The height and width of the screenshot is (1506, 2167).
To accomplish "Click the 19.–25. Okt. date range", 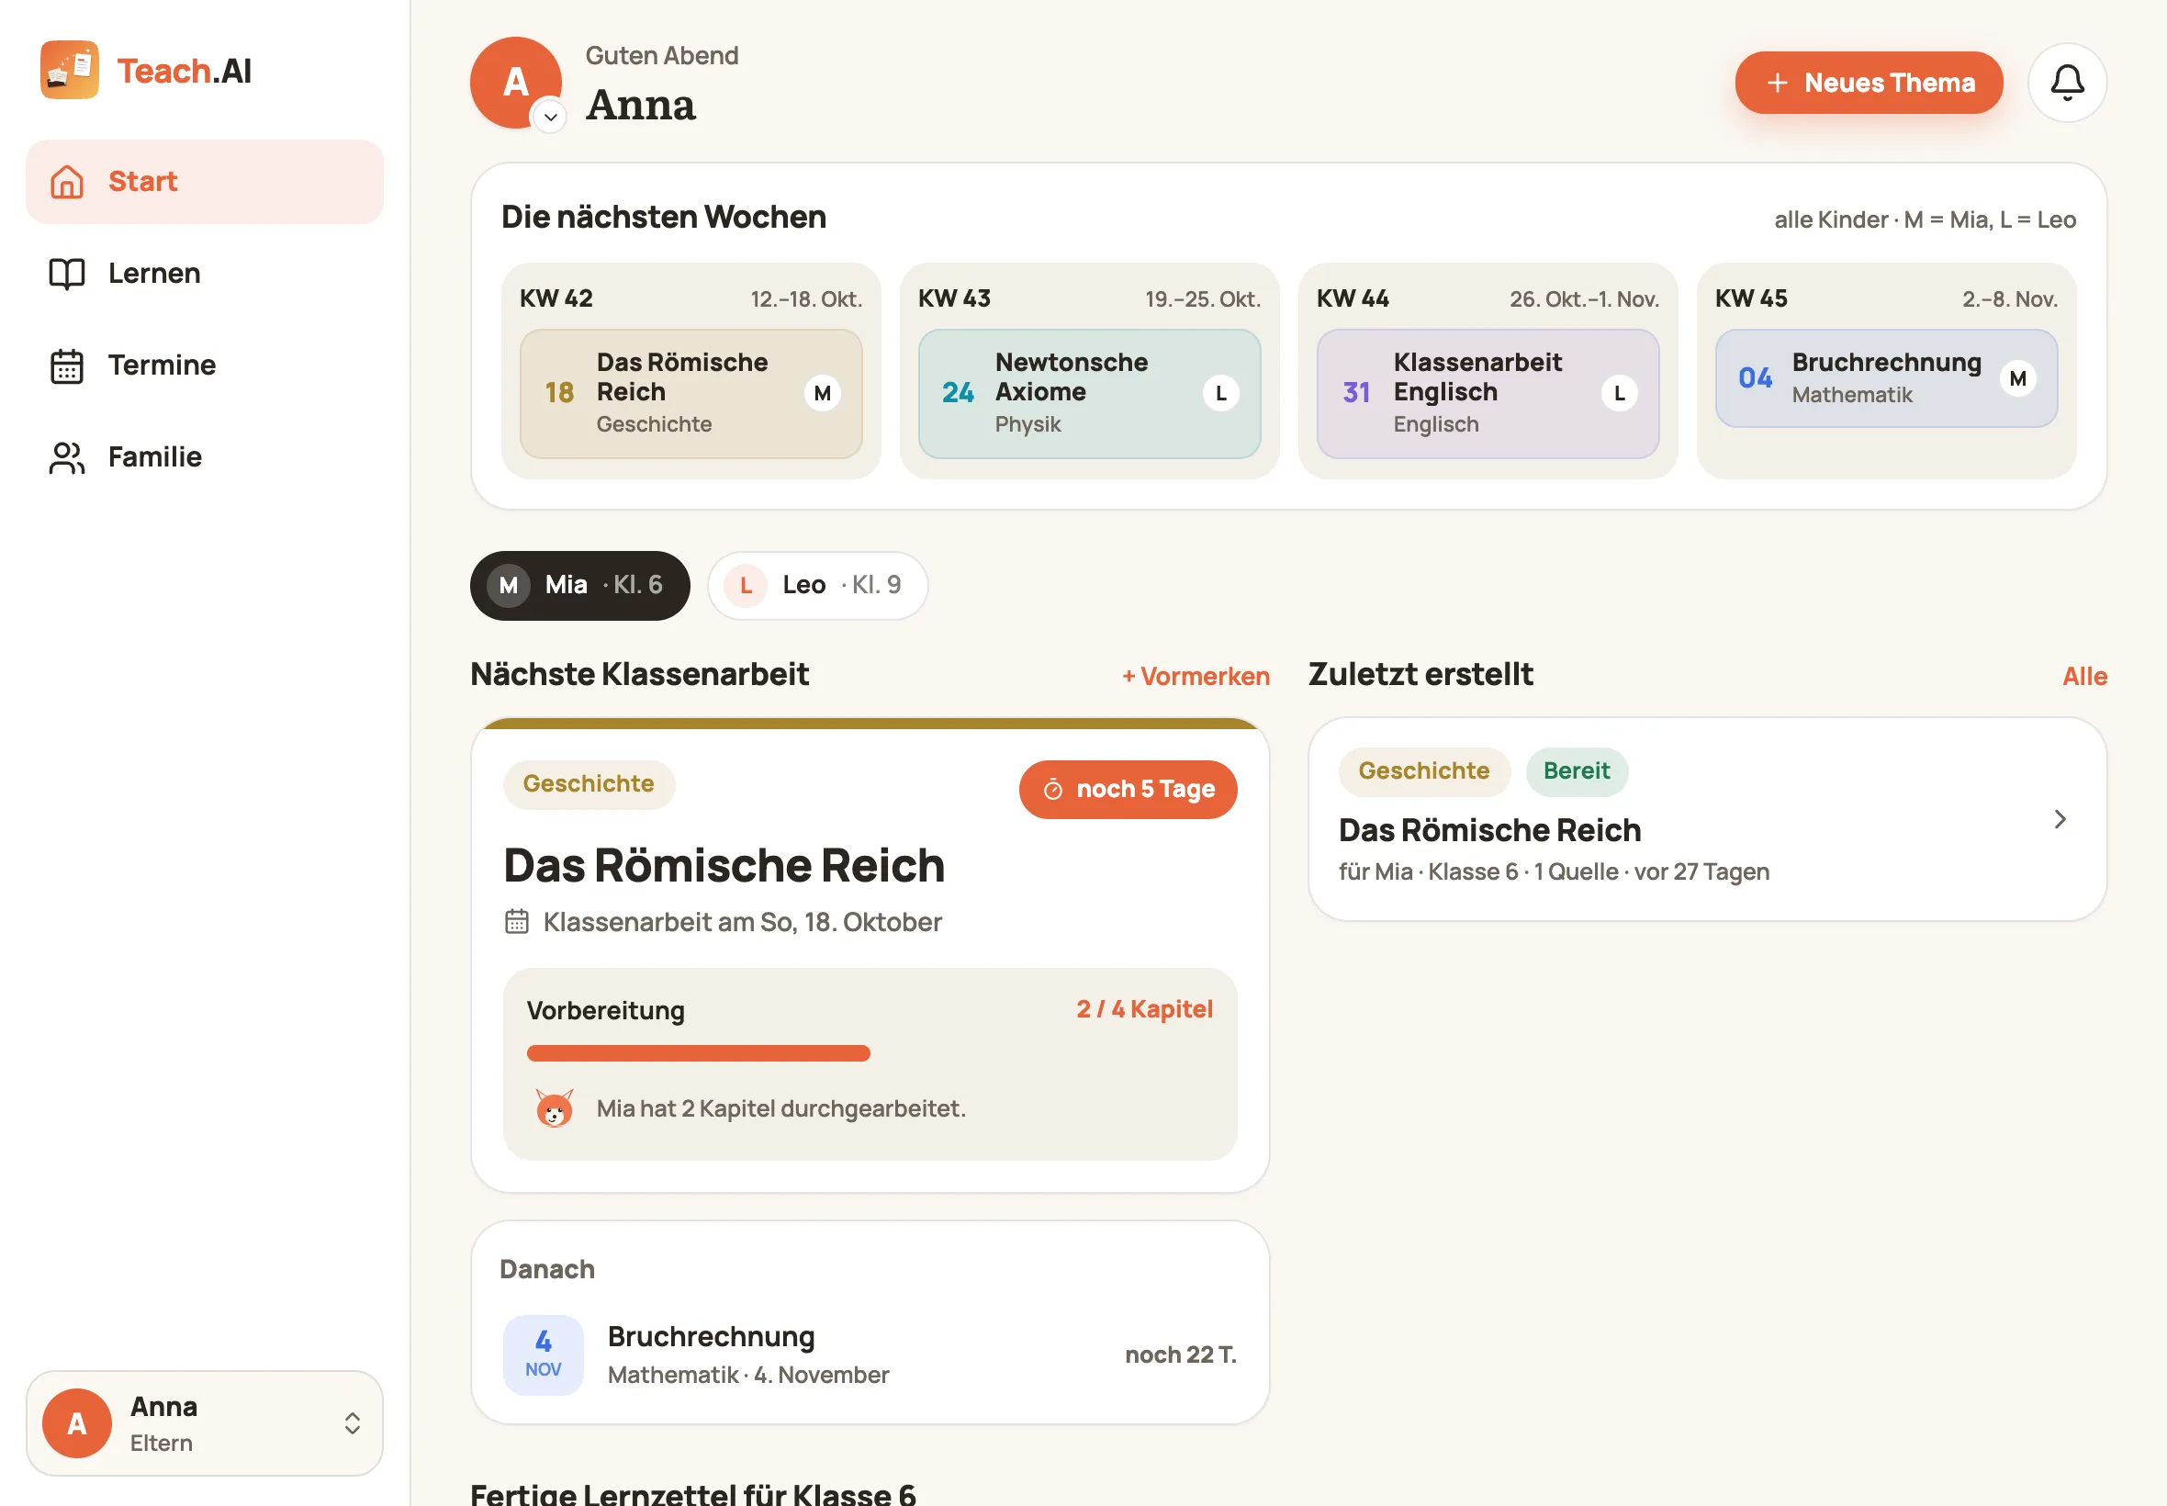I will (1203, 300).
